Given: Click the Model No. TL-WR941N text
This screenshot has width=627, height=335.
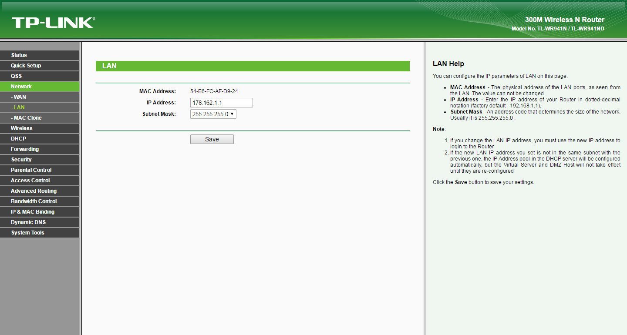Looking at the screenshot, I should point(558,29).
